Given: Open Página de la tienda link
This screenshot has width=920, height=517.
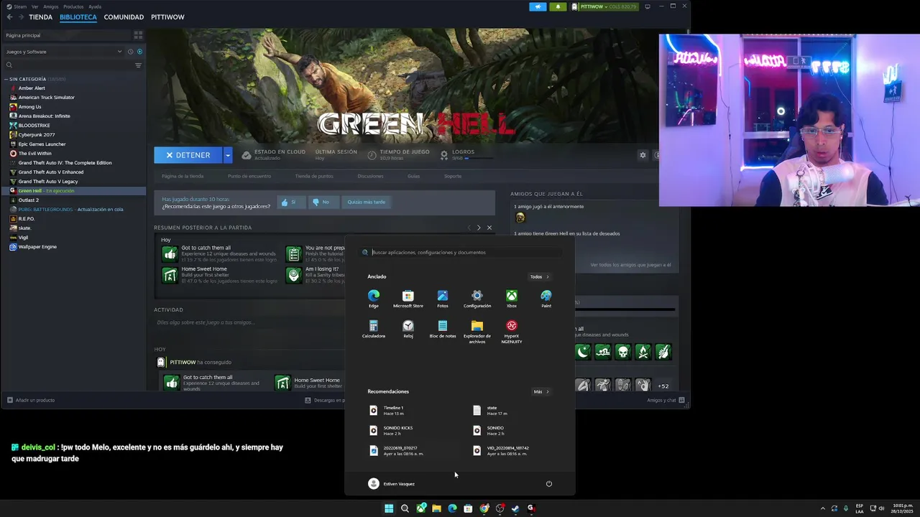Looking at the screenshot, I should pos(183,176).
